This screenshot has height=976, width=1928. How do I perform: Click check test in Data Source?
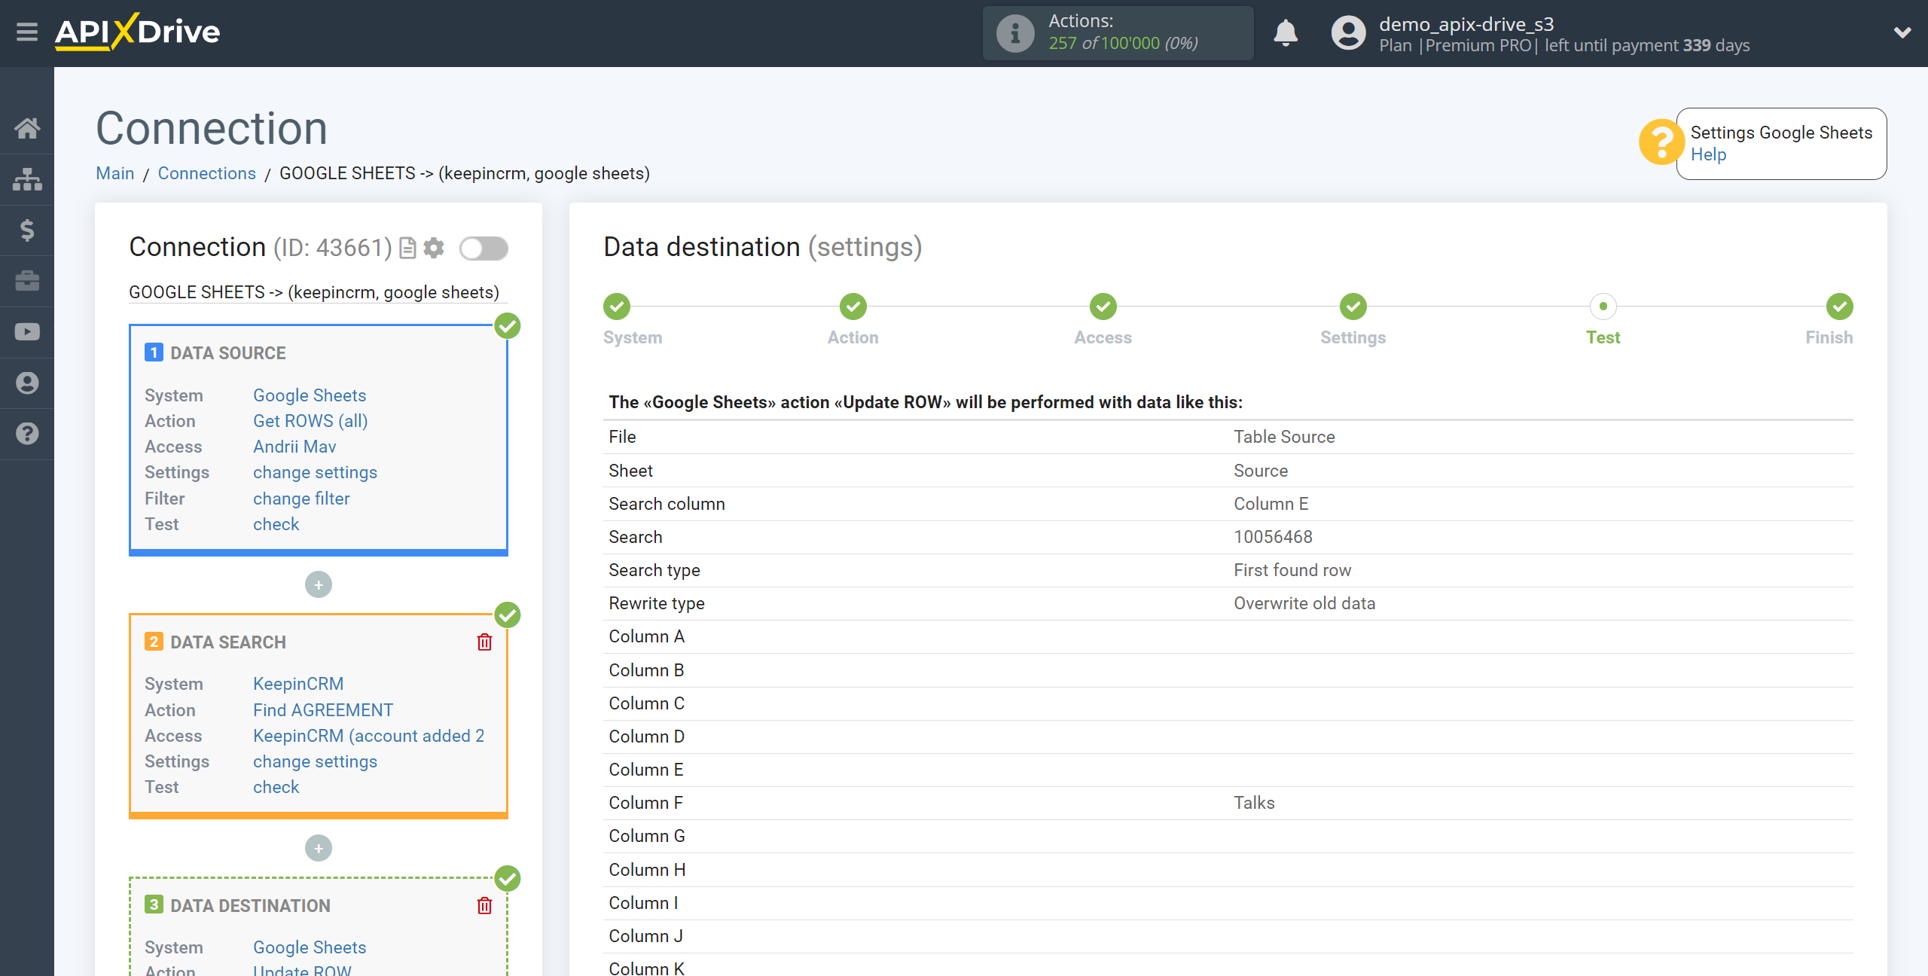[276, 524]
